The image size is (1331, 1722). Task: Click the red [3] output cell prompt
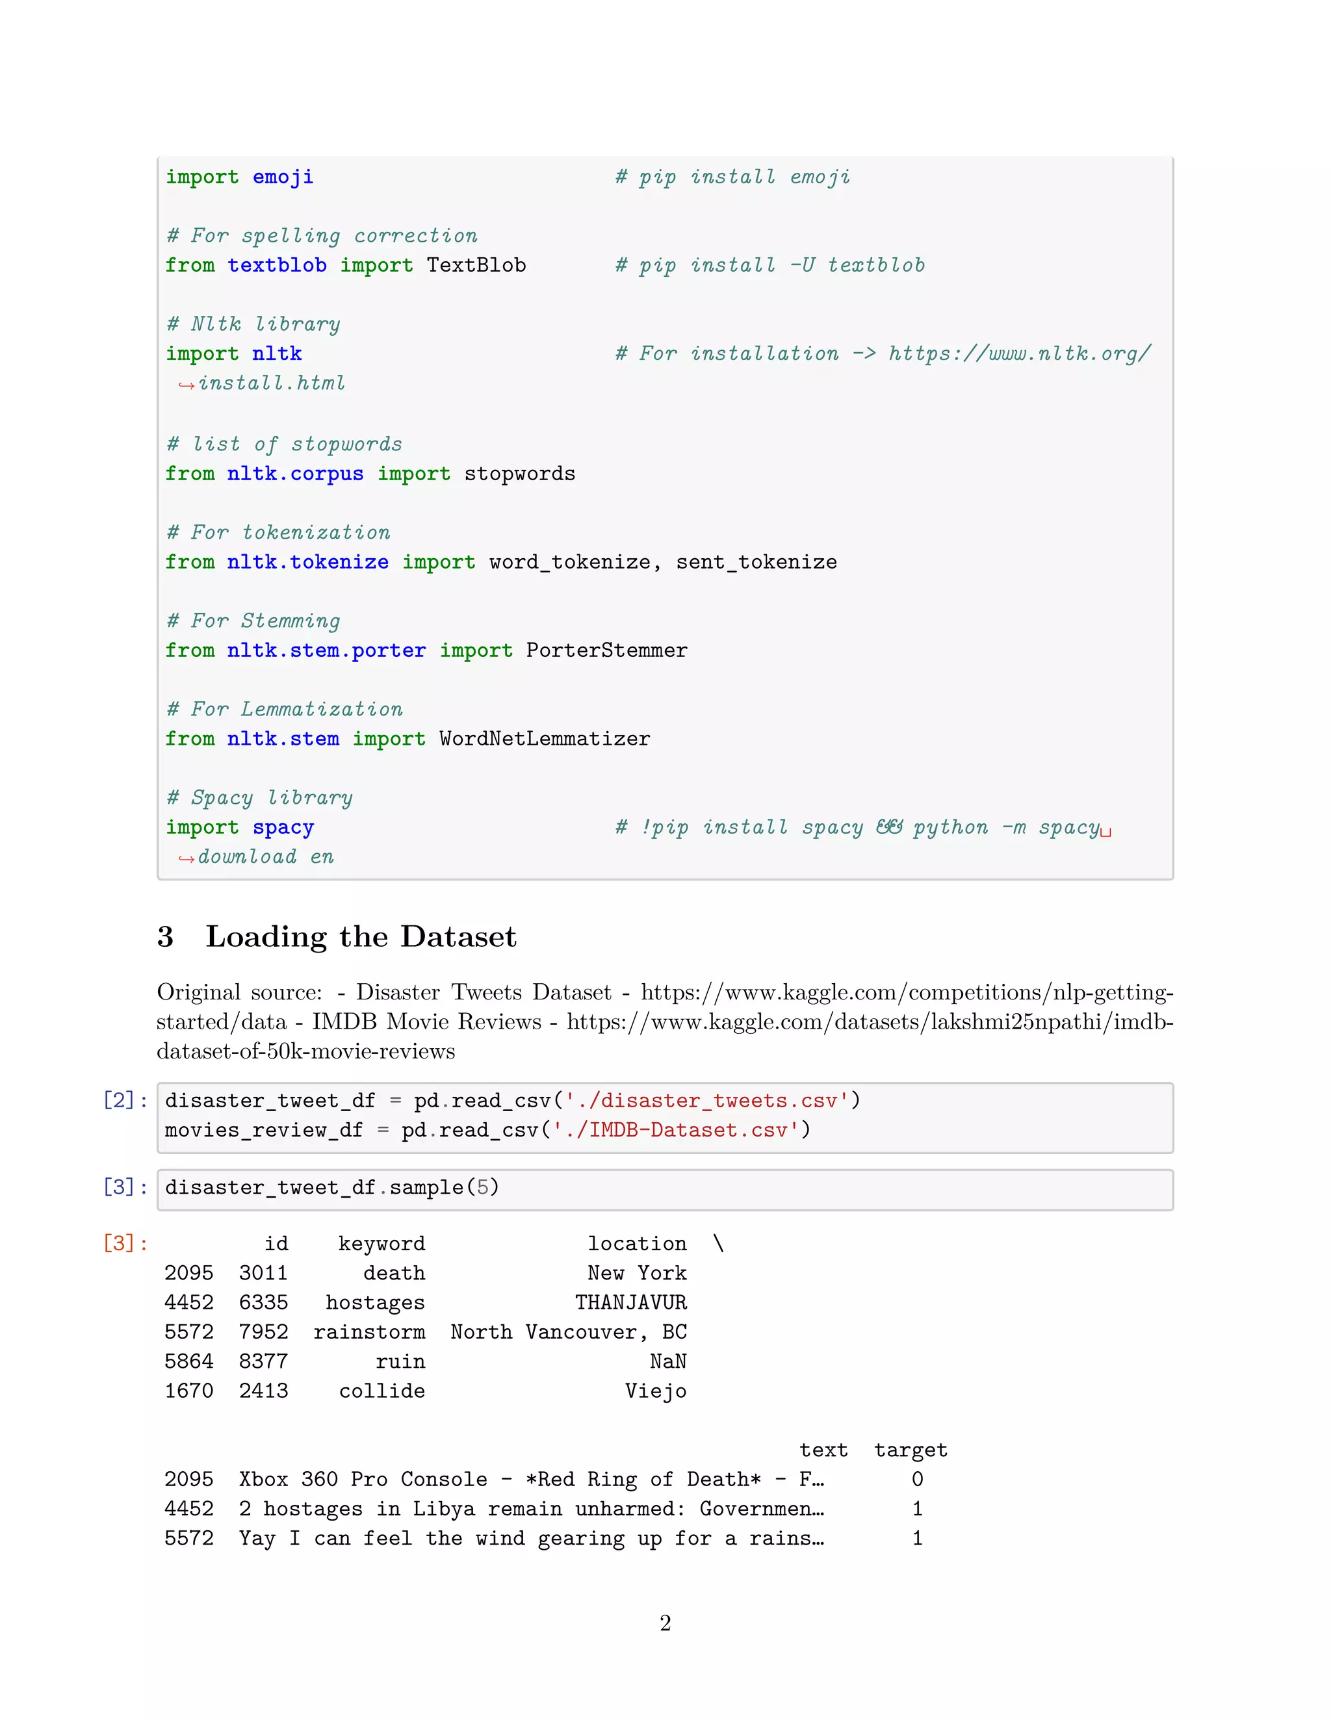[x=125, y=1244]
